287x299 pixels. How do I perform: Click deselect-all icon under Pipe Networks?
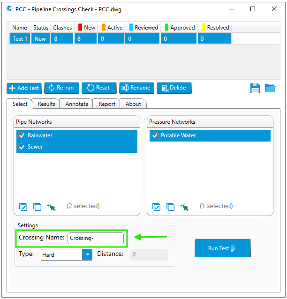[x=37, y=207]
